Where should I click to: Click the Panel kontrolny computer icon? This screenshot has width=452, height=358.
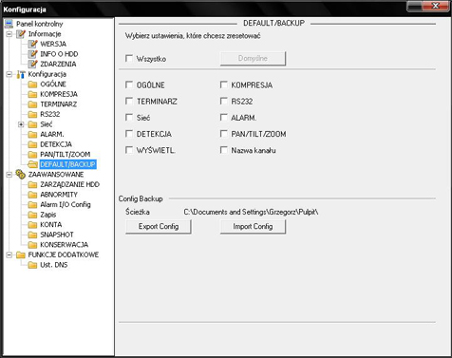[9, 24]
